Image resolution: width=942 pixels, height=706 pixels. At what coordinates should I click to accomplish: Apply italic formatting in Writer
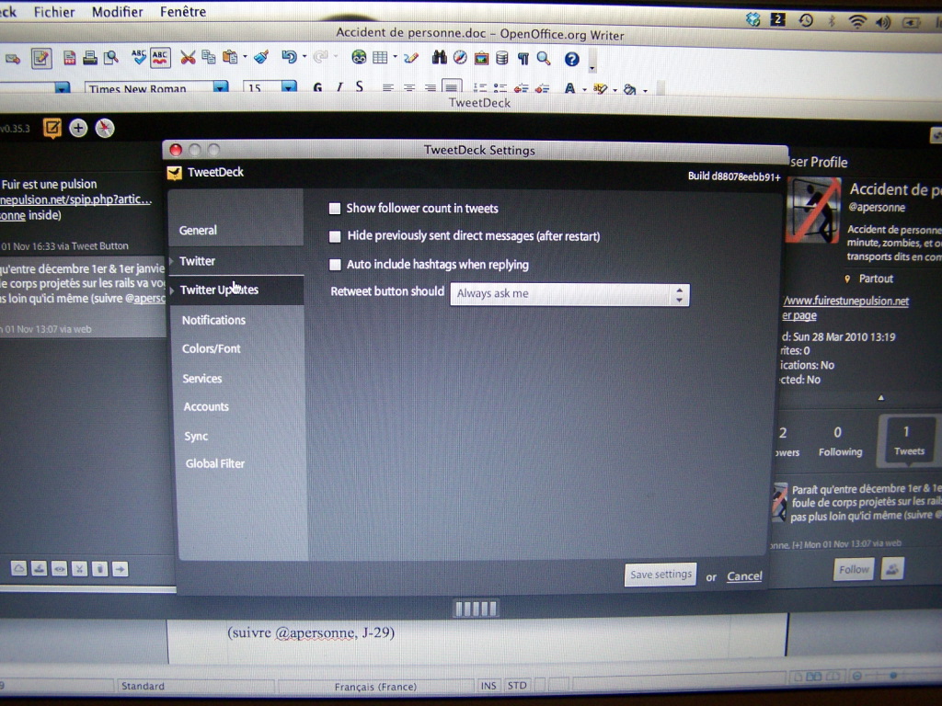[x=339, y=87]
